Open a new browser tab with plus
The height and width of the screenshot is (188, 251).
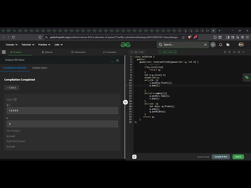coord(220,31)
